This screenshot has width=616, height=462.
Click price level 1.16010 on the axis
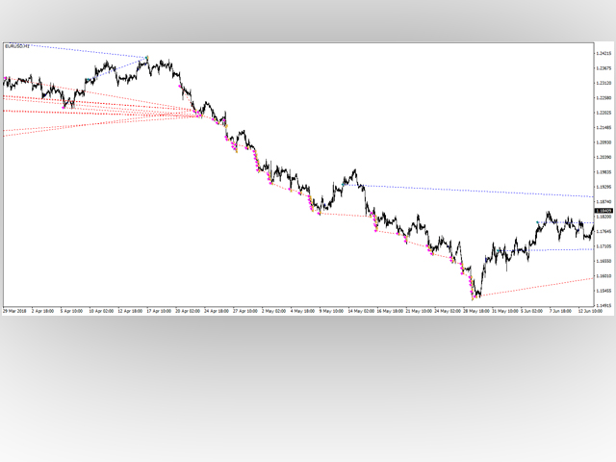[603, 276]
